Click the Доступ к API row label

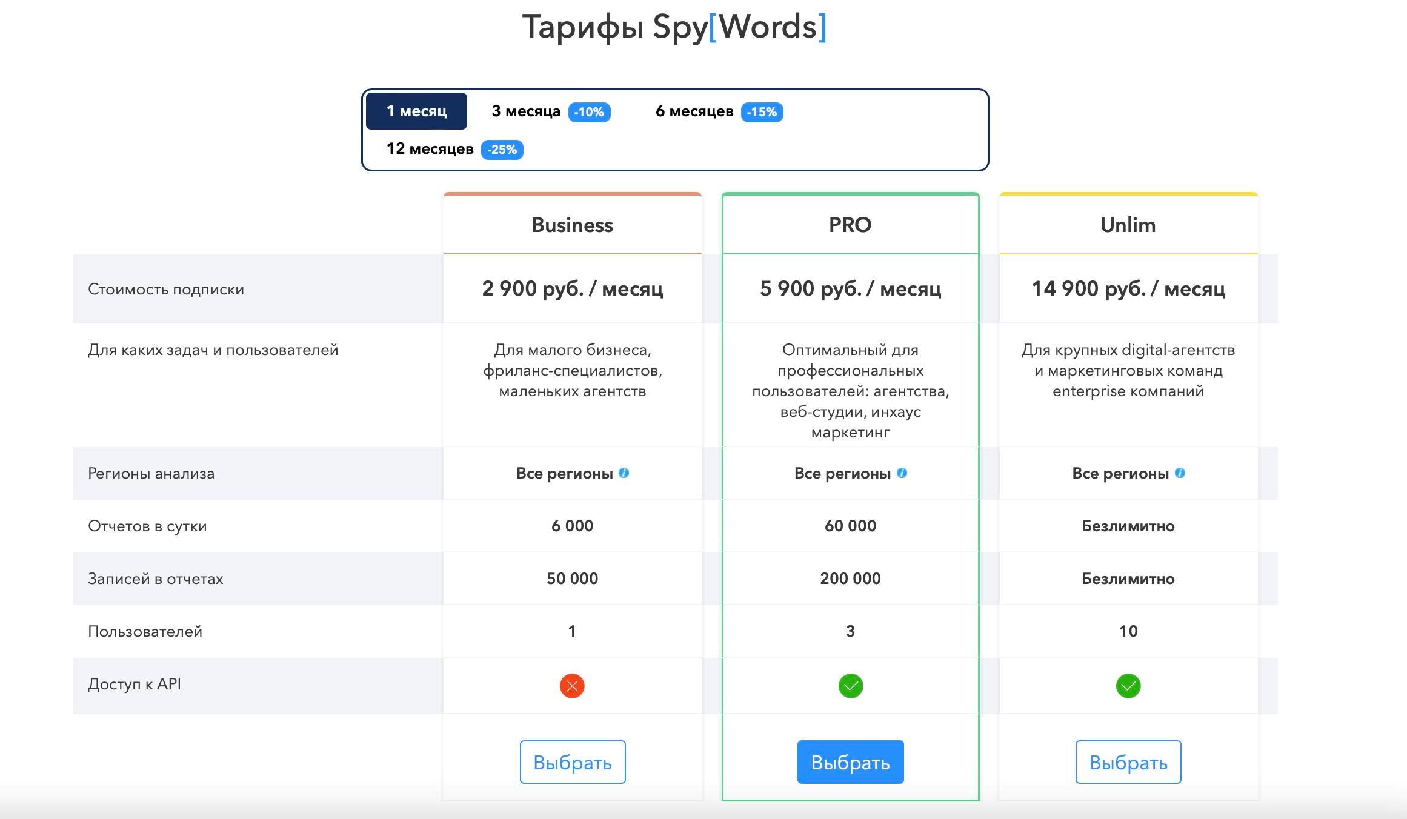click(135, 684)
